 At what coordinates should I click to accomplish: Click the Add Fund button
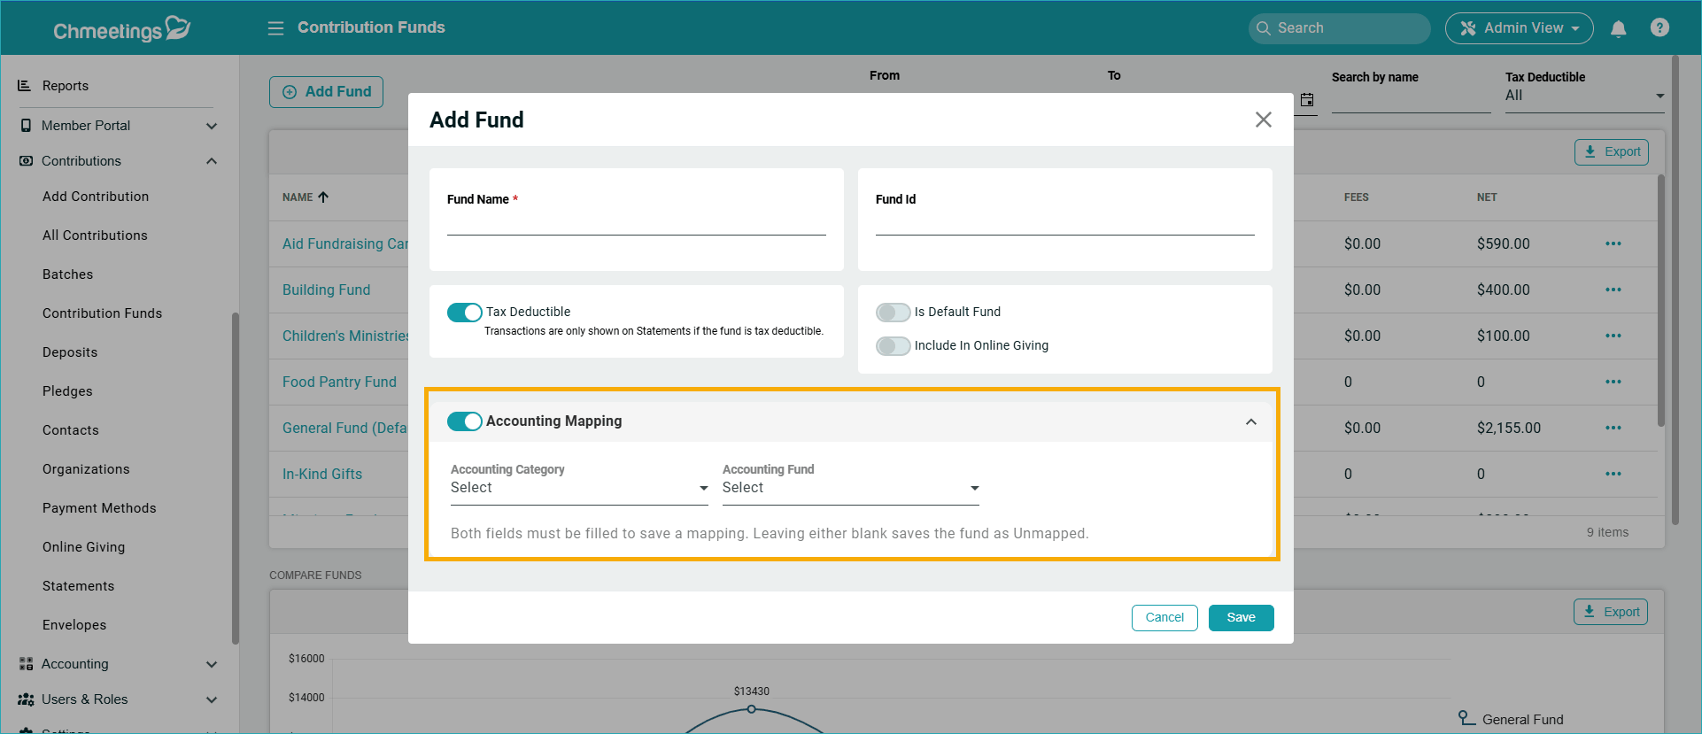click(326, 92)
